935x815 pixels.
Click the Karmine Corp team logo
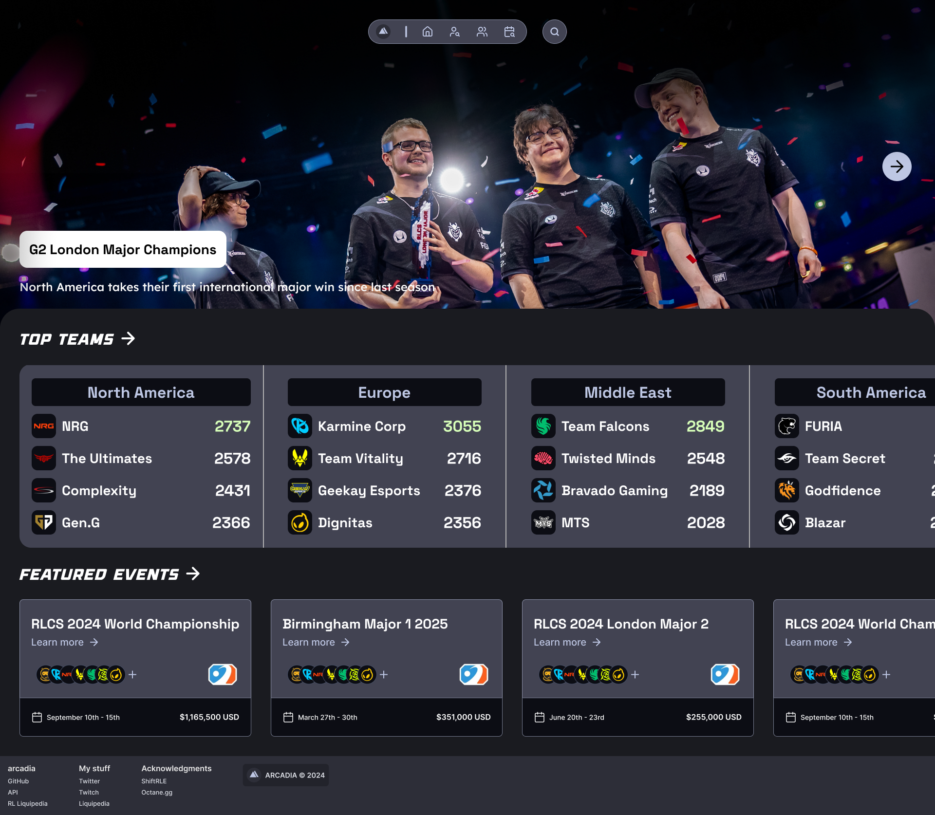pos(300,426)
